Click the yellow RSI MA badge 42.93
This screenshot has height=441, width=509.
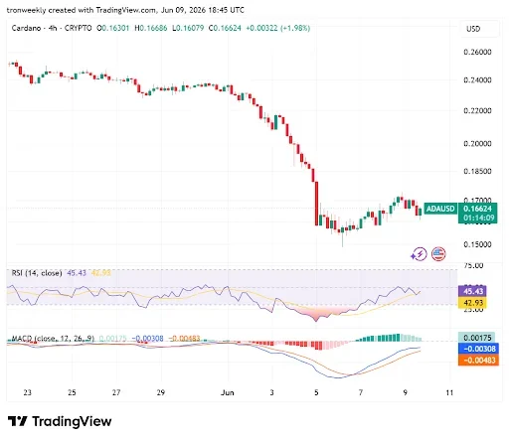(472, 303)
